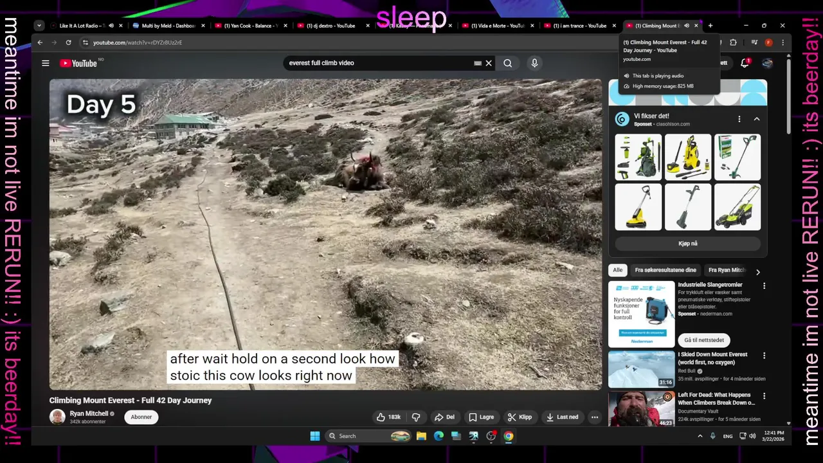
Task: Reload the page with refresh icon
Action: tap(68, 42)
